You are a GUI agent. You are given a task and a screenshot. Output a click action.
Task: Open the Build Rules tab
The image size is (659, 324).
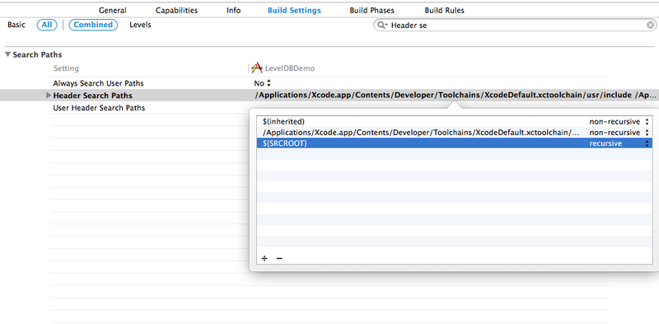coord(444,11)
